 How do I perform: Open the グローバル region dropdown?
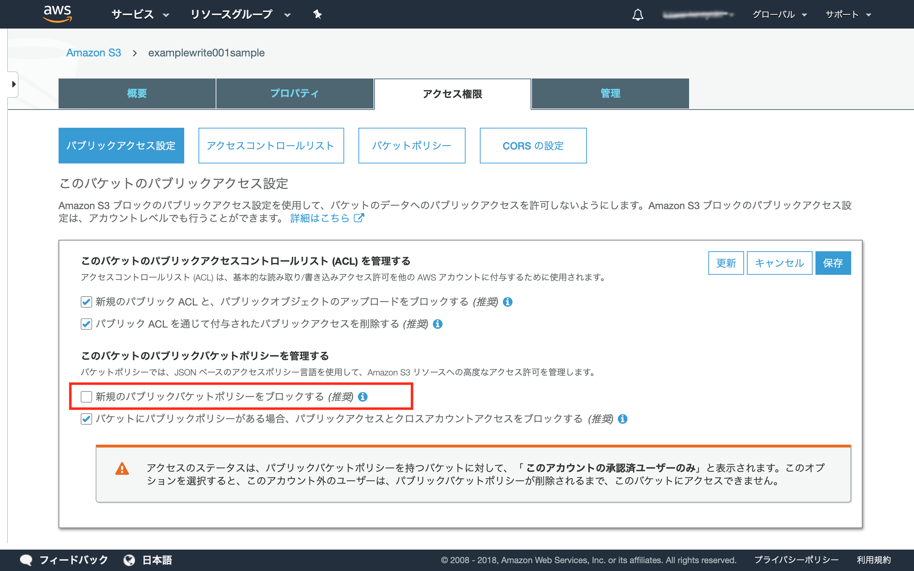(x=779, y=15)
